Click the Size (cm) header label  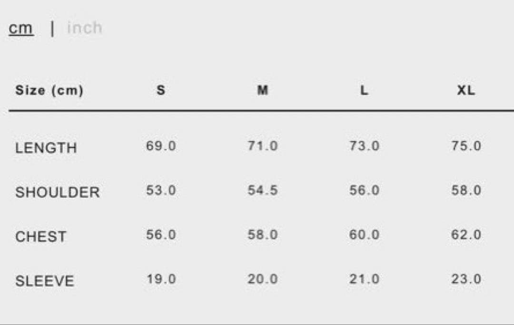49,90
